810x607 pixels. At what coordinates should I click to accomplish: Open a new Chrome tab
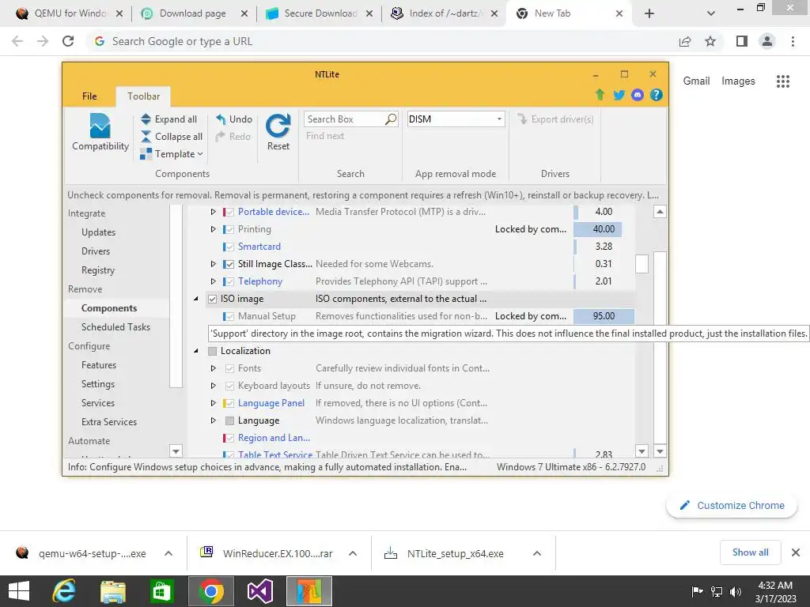[x=649, y=14]
